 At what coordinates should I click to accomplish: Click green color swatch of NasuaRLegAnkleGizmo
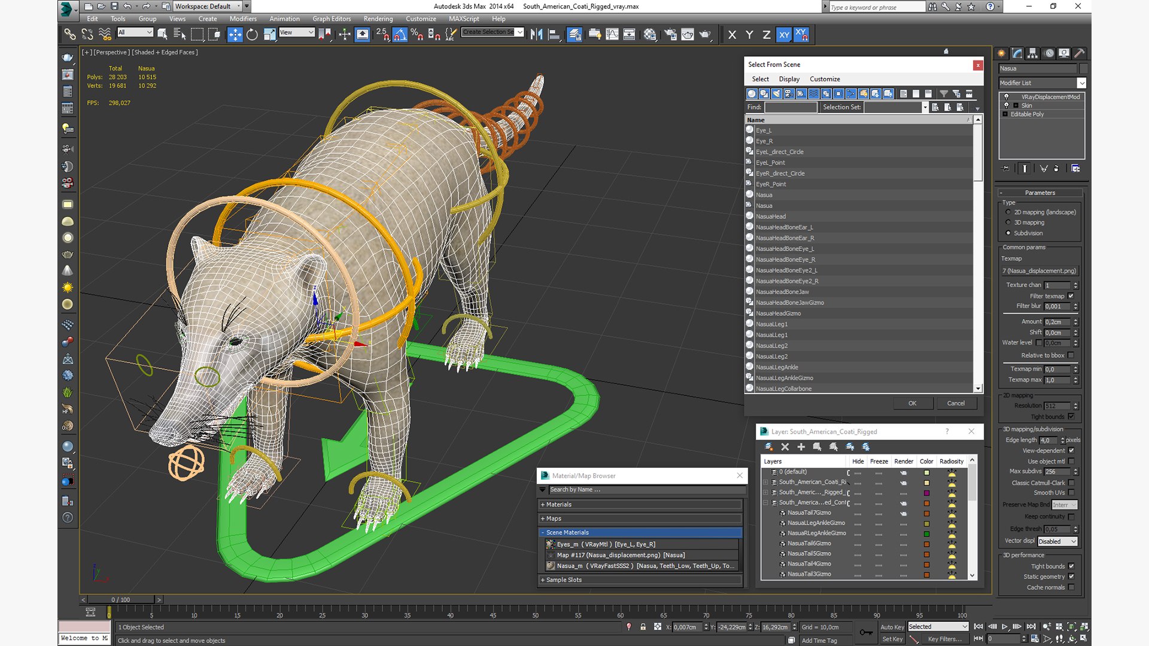[926, 534]
